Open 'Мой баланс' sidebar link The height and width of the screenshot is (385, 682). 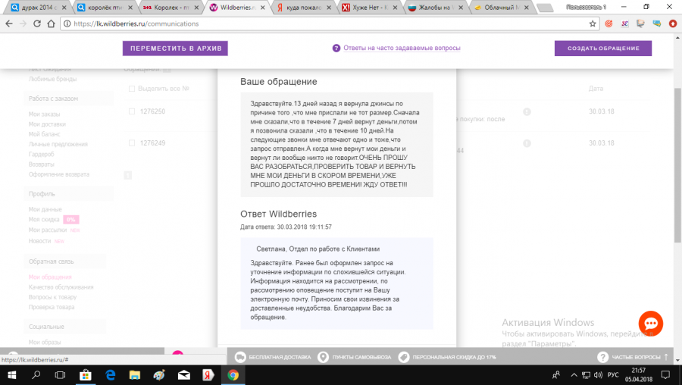45,134
